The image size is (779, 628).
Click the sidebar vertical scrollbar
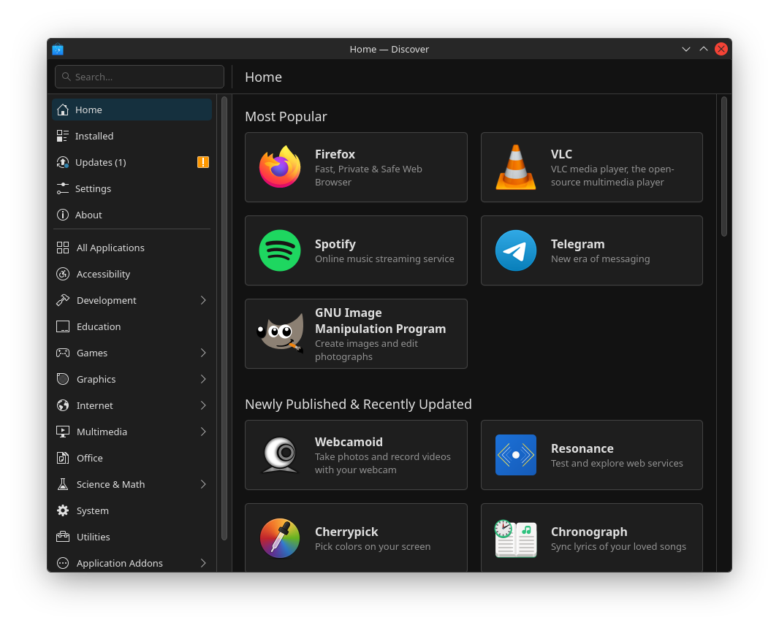[x=224, y=318]
